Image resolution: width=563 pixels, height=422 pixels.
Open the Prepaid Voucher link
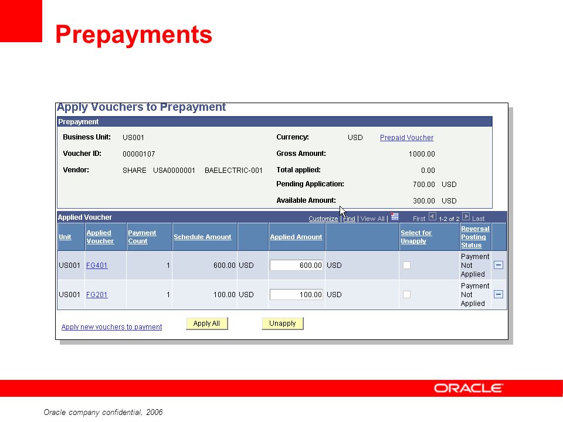[x=406, y=137]
